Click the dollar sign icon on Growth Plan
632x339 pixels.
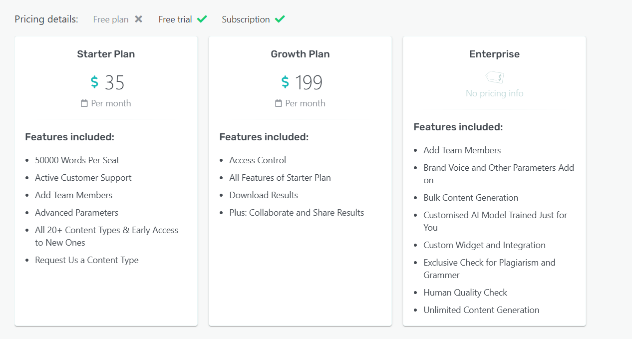point(285,82)
